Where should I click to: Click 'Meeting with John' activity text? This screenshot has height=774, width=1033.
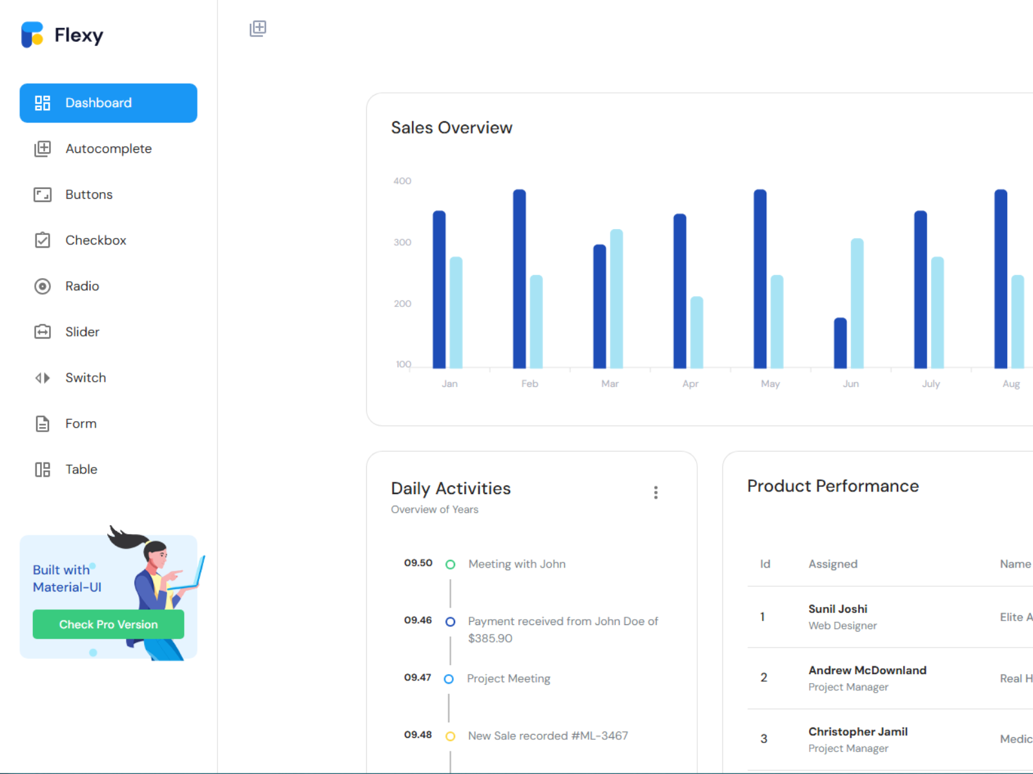[x=517, y=564]
